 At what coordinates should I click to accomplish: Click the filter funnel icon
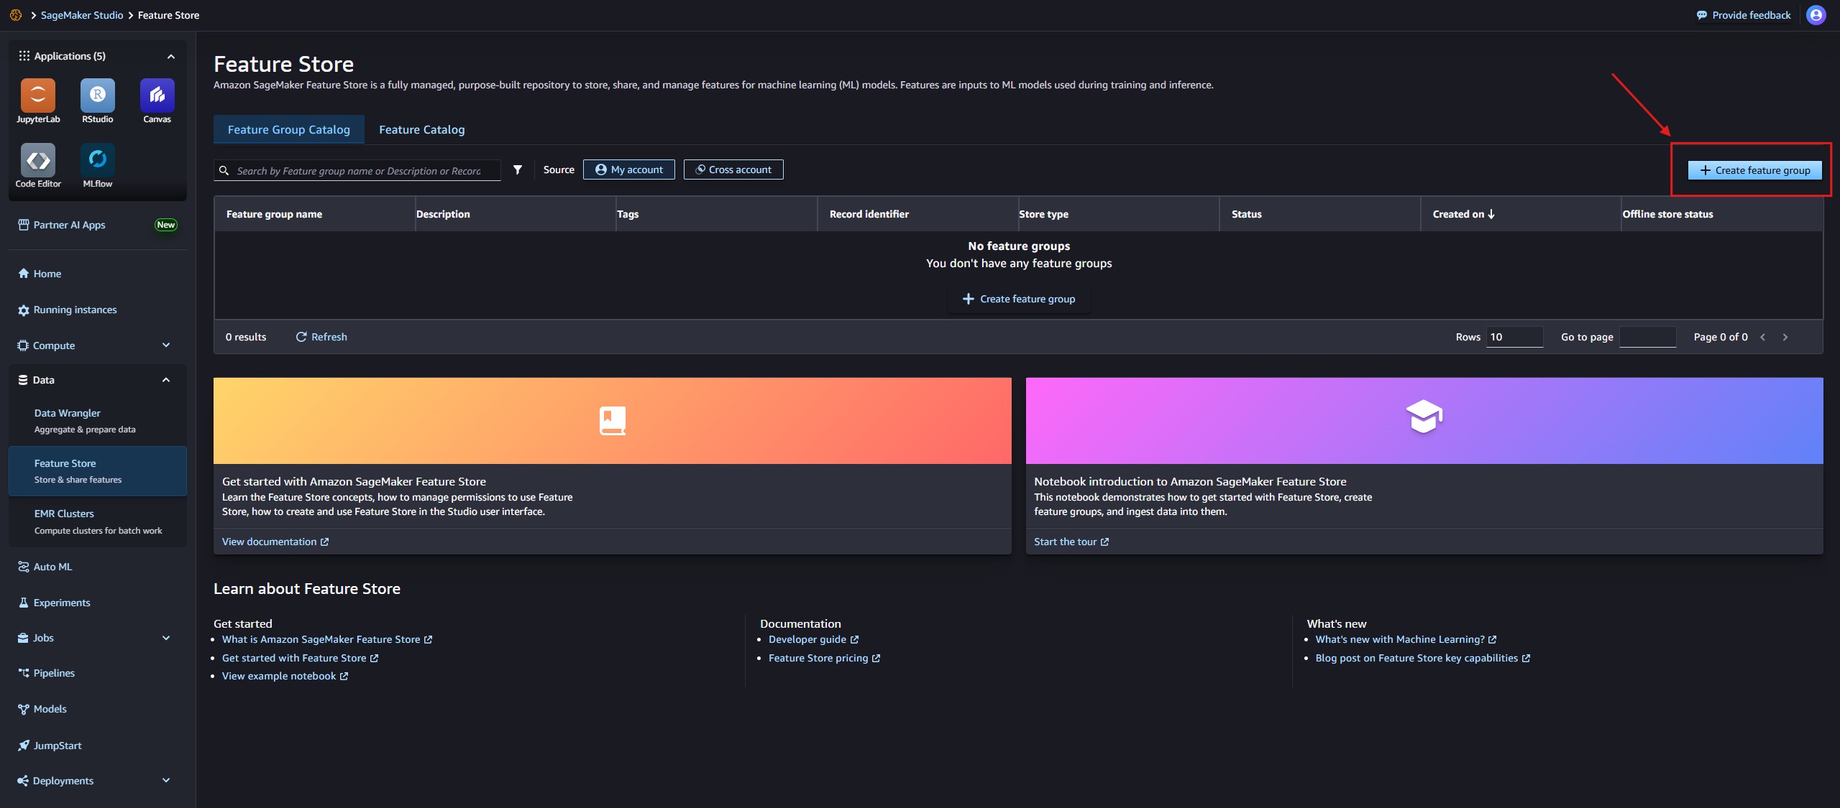[518, 170]
